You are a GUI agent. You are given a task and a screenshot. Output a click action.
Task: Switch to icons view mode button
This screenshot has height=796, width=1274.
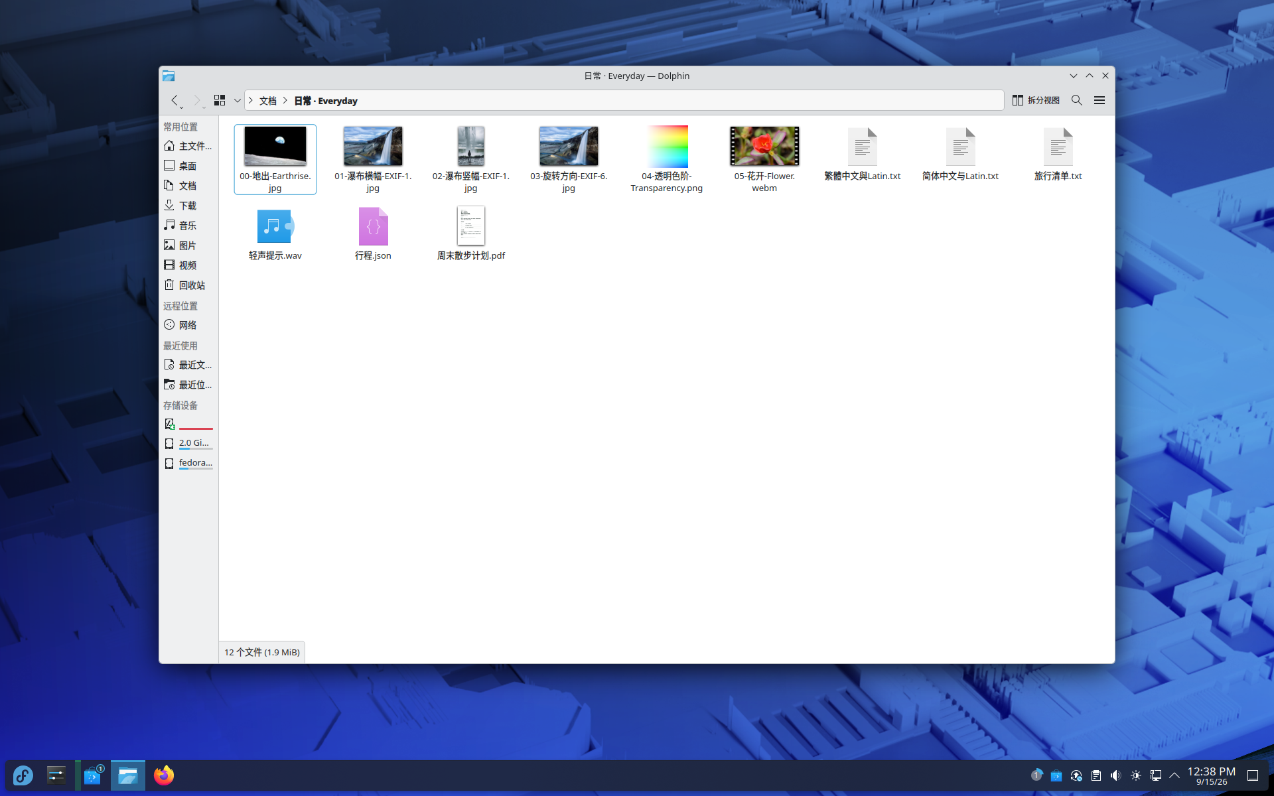tap(220, 100)
